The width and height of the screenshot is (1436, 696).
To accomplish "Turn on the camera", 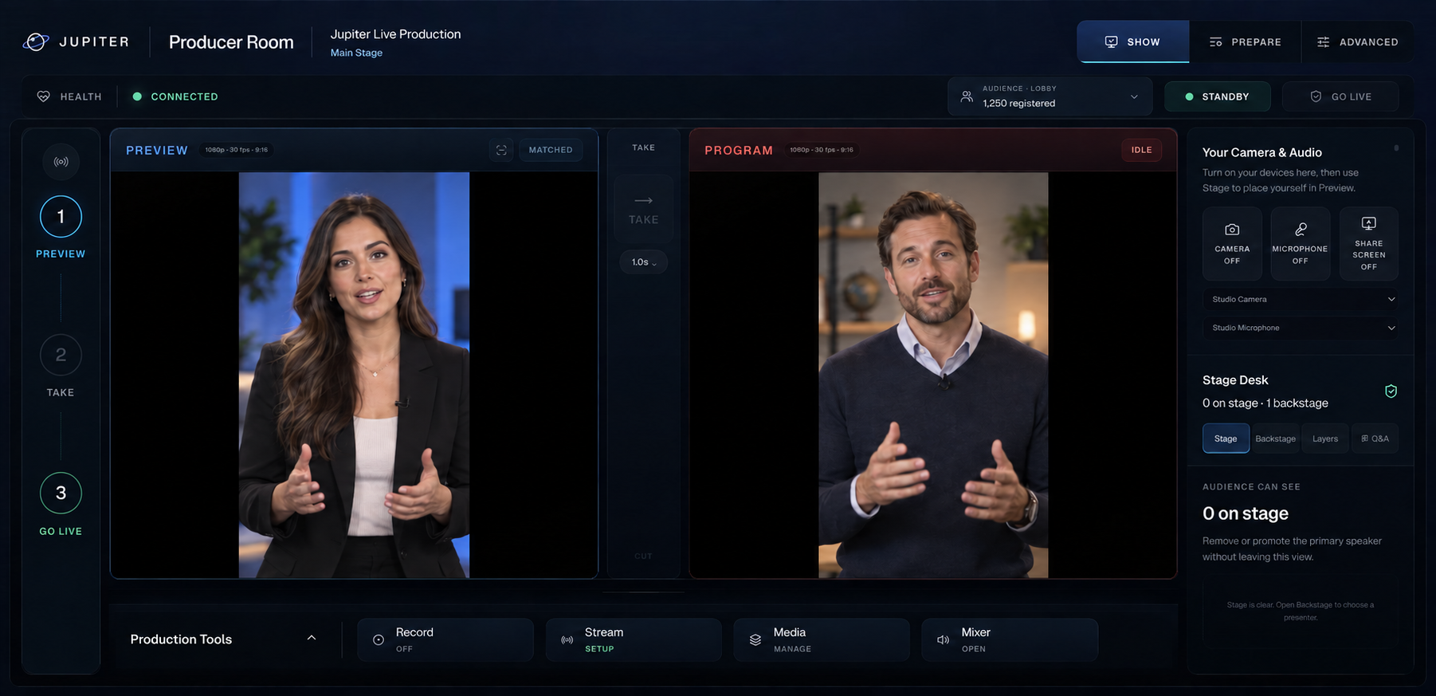I will [x=1232, y=243].
